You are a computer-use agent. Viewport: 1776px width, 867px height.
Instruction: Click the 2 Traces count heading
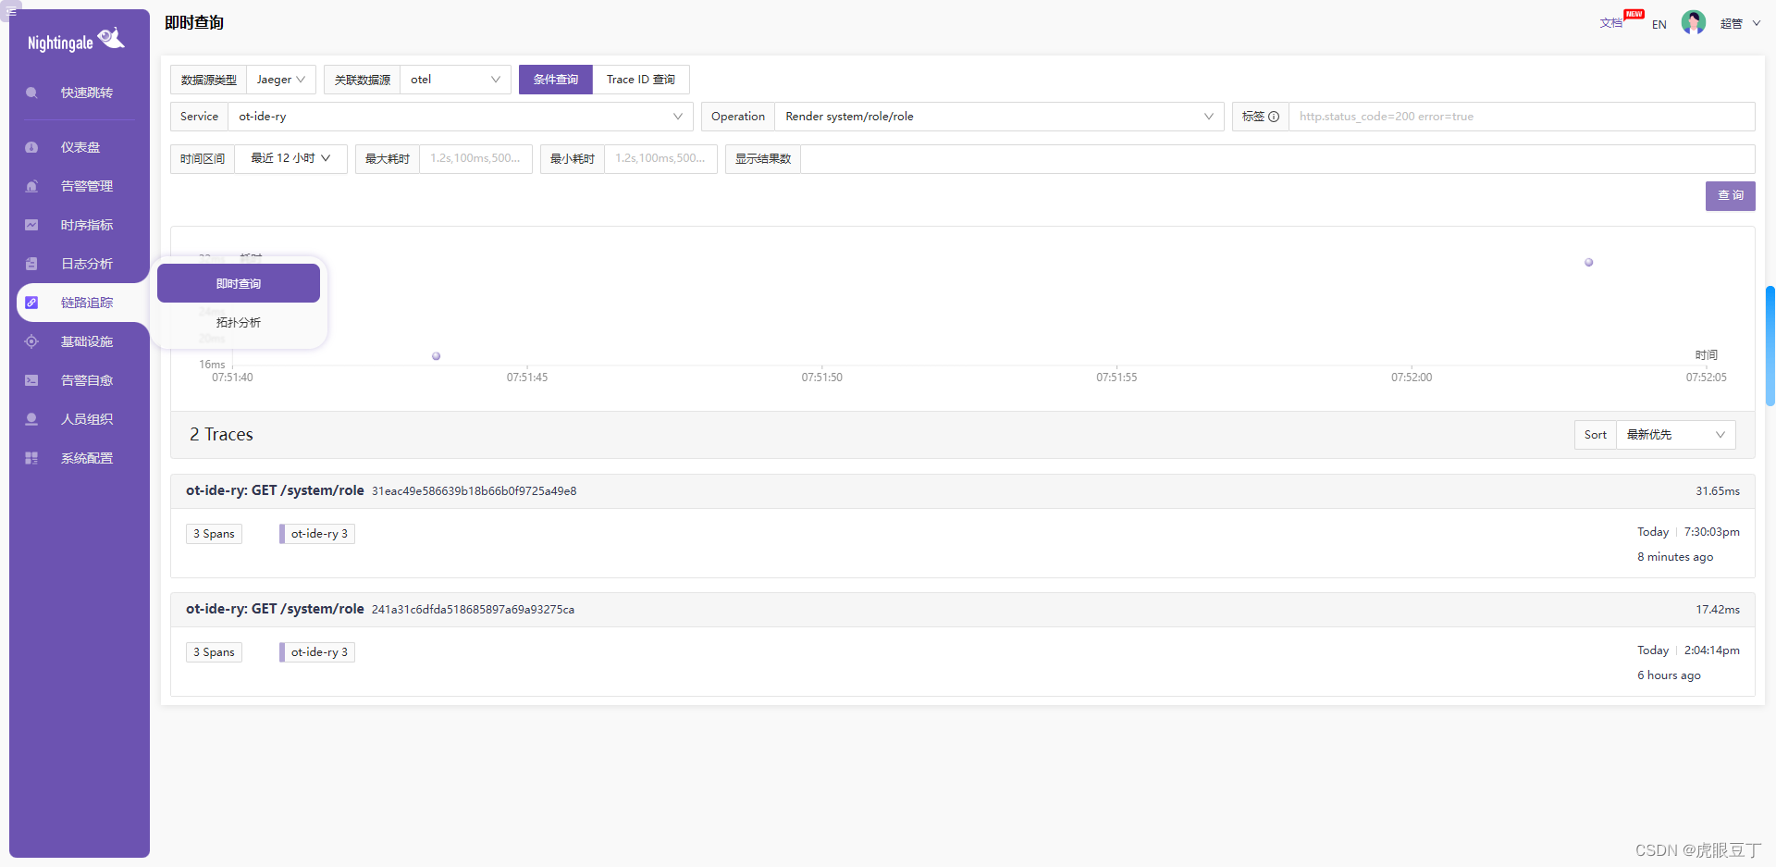221,435
